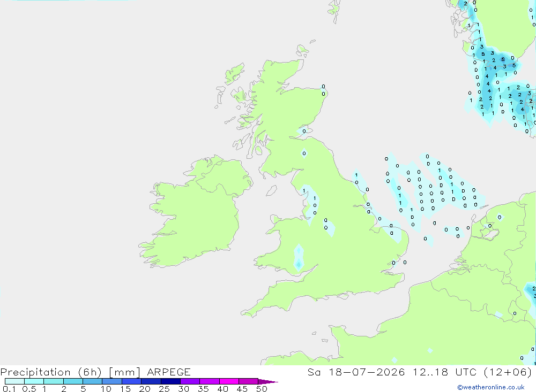Choose the 20 to 25 mm legend swatch

[151, 381]
